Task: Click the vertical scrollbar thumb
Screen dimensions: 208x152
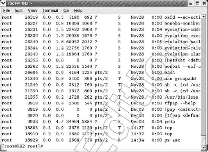Action: click(x=203, y=140)
